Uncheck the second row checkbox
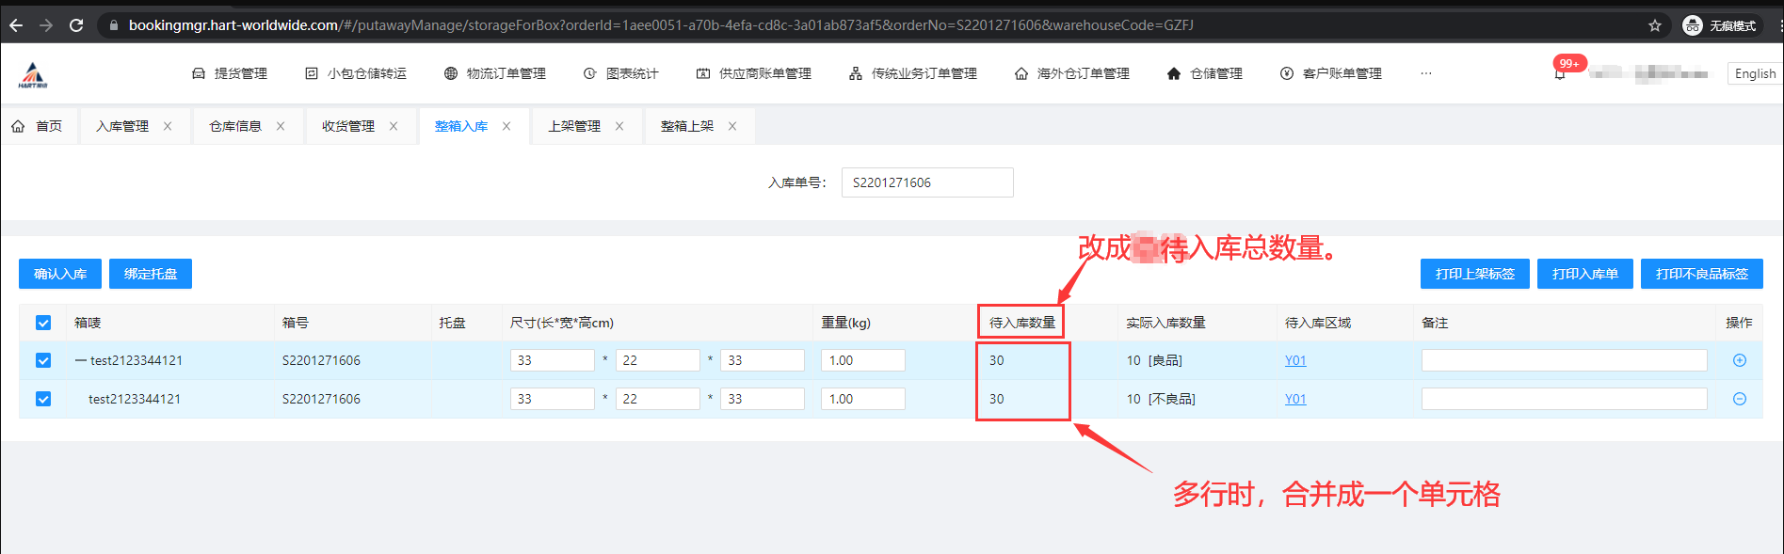This screenshot has width=1784, height=554. [x=43, y=399]
